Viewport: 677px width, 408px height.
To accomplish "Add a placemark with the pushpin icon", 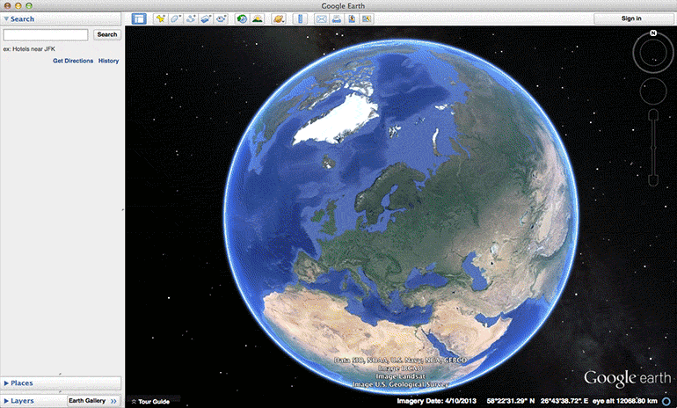I will [x=161, y=18].
